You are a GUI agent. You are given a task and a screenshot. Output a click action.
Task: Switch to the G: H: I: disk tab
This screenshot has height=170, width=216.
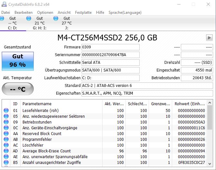coord(40,23)
